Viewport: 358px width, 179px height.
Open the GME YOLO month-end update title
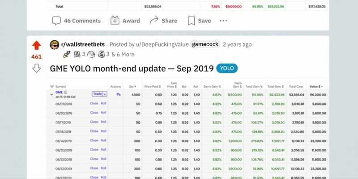pyautogui.click(x=132, y=68)
